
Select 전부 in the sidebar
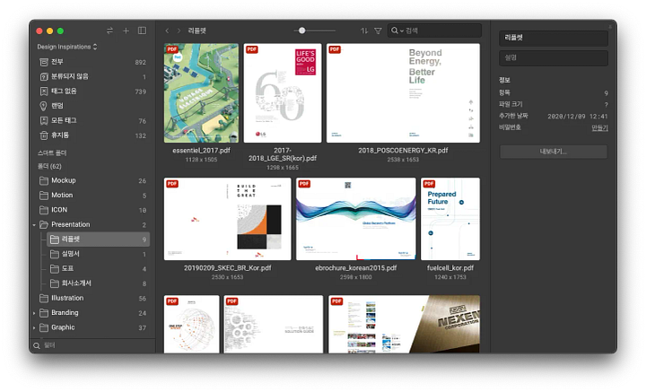[x=92, y=62]
